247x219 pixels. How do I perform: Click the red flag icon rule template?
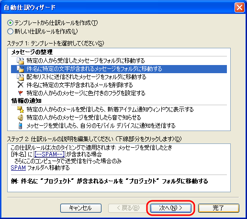click(x=21, y=93)
